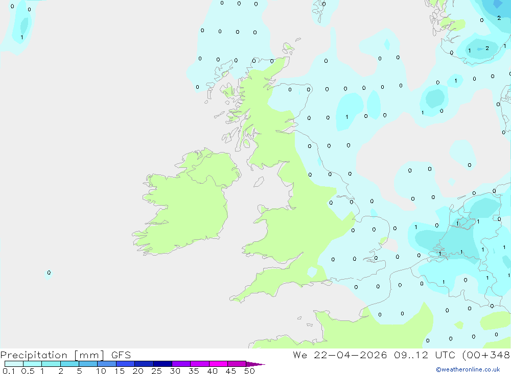Click the 'Precipitation' title text
This screenshot has width=511, height=374.
pyautogui.click(x=34, y=355)
